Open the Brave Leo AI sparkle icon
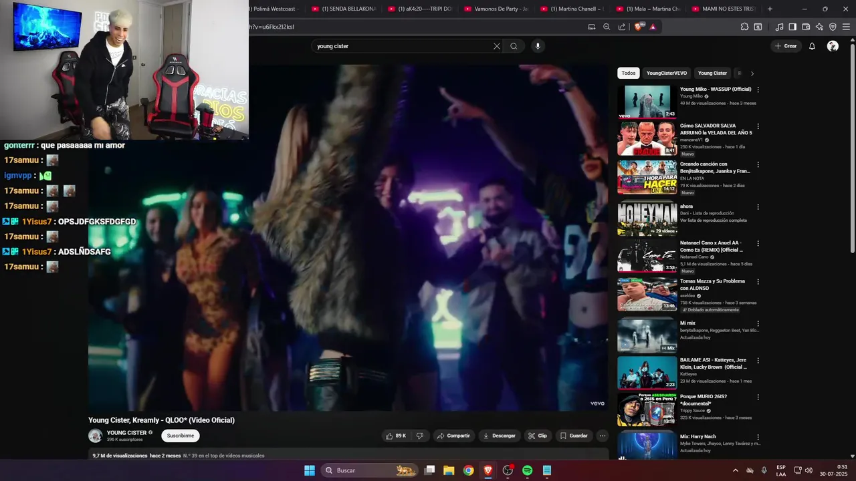 click(819, 27)
